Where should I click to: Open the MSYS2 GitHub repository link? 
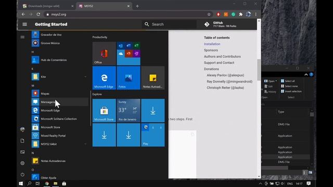220,24
